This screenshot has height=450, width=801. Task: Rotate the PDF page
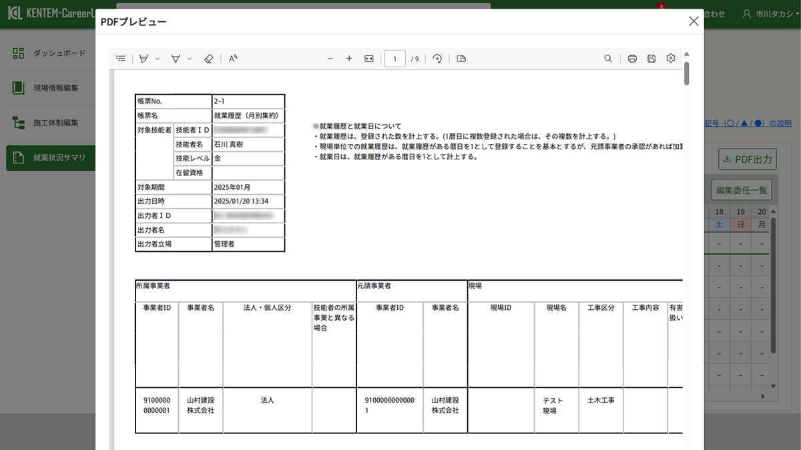437,59
